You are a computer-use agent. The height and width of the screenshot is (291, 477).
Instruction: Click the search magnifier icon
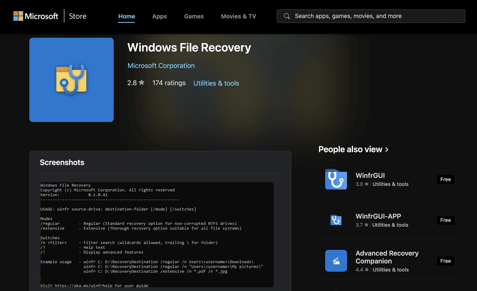287,16
